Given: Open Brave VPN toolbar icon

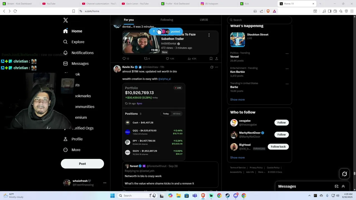Looking at the screenshot, I should (x=346, y=11).
